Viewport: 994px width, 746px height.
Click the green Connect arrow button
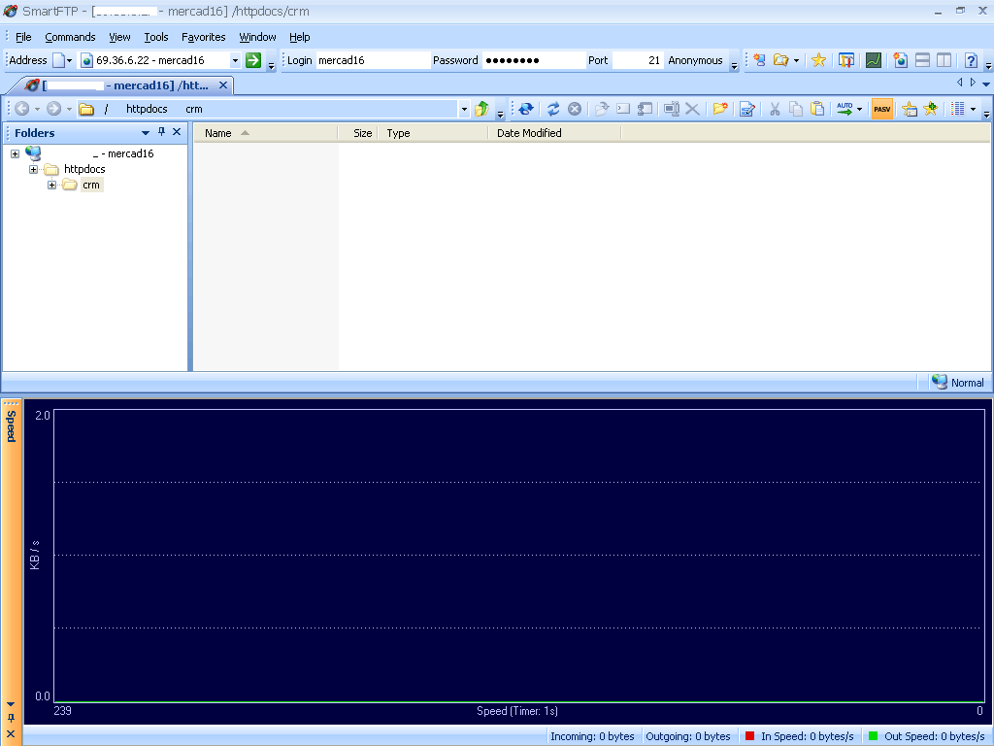[253, 60]
